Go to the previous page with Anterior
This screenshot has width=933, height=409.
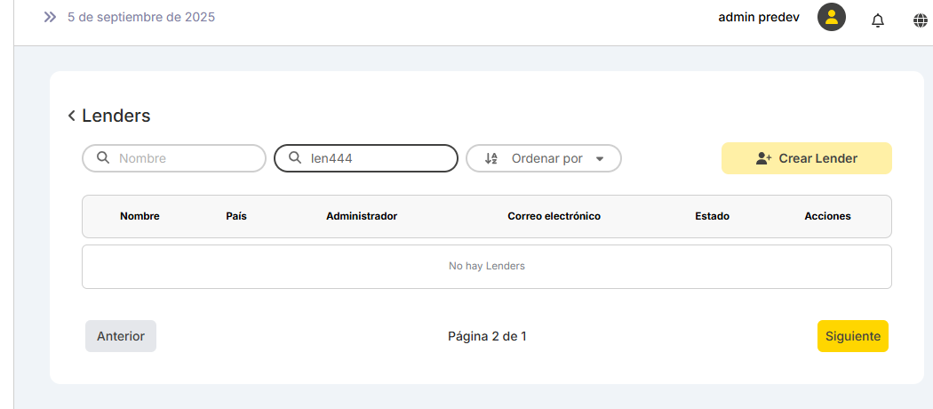[x=121, y=336]
